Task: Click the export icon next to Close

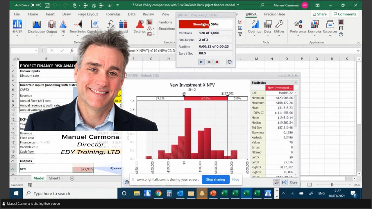Action: (x=284, y=182)
